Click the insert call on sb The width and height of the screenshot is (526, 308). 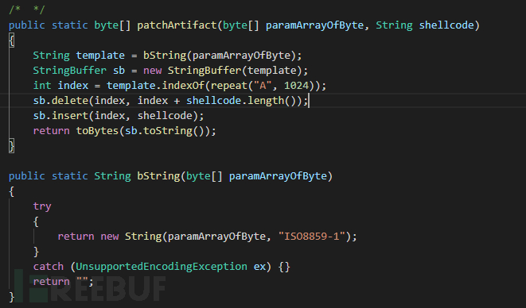click(70, 116)
